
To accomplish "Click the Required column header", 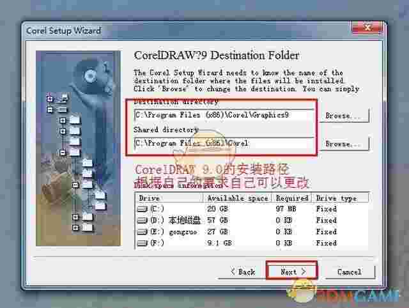I will pyautogui.click(x=292, y=198).
